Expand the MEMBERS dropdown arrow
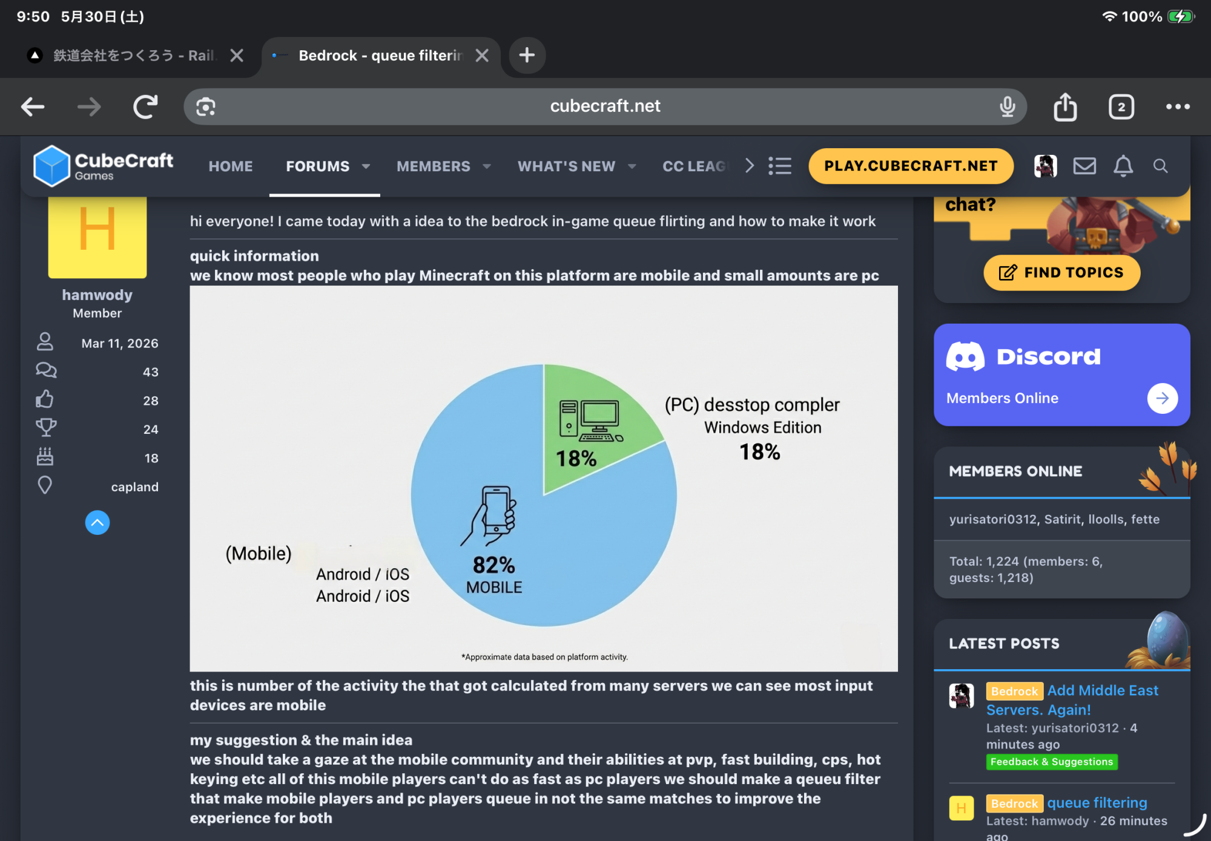 click(x=487, y=166)
